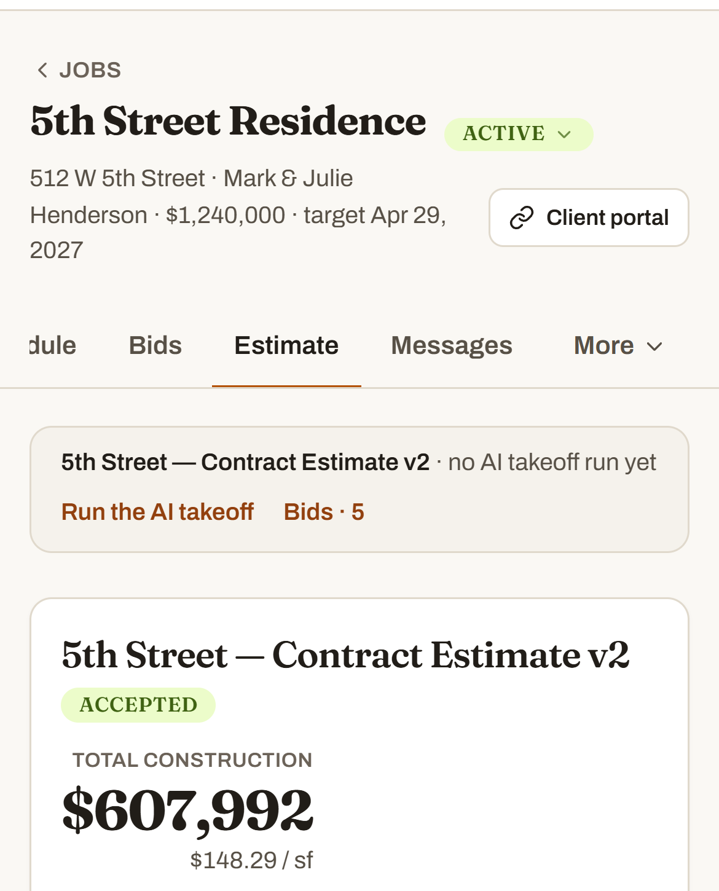This screenshot has height=891, width=719.
Task: Click the $148.29 / sf figure
Action: click(251, 860)
